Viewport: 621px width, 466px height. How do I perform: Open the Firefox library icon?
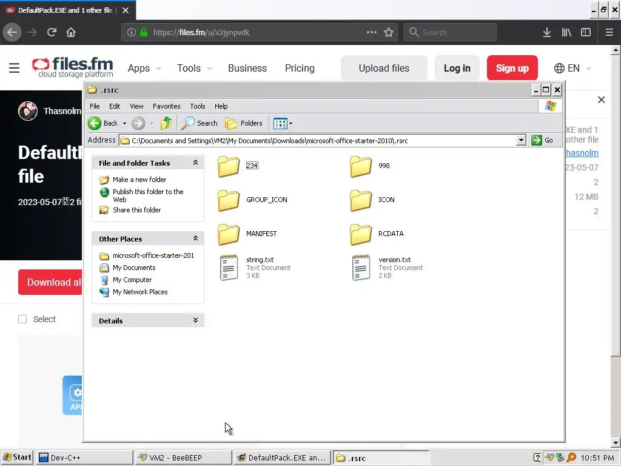point(566,32)
